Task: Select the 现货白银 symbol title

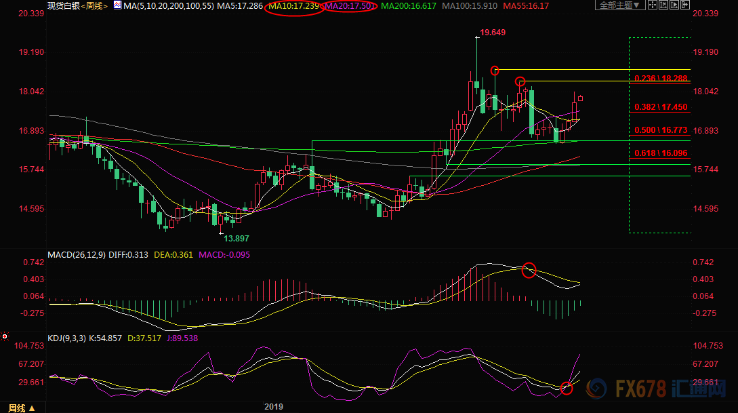Action: pyautogui.click(x=64, y=6)
